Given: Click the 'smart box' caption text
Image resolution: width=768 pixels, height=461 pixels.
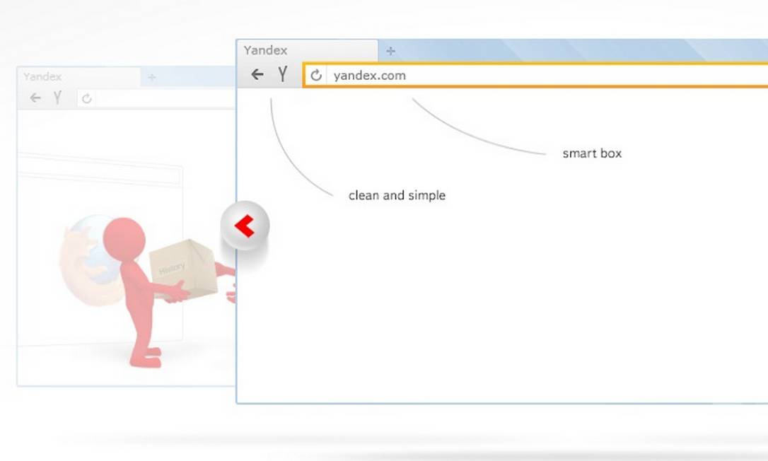Looking at the screenshot, I should point(592,153).
